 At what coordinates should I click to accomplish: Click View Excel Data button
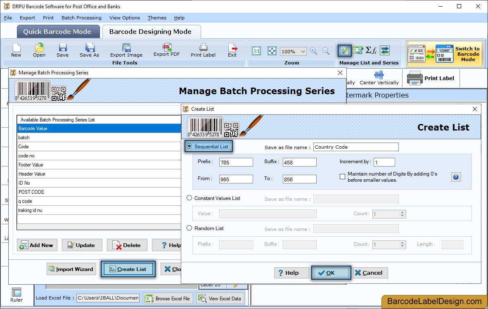[x=220, y=298]
